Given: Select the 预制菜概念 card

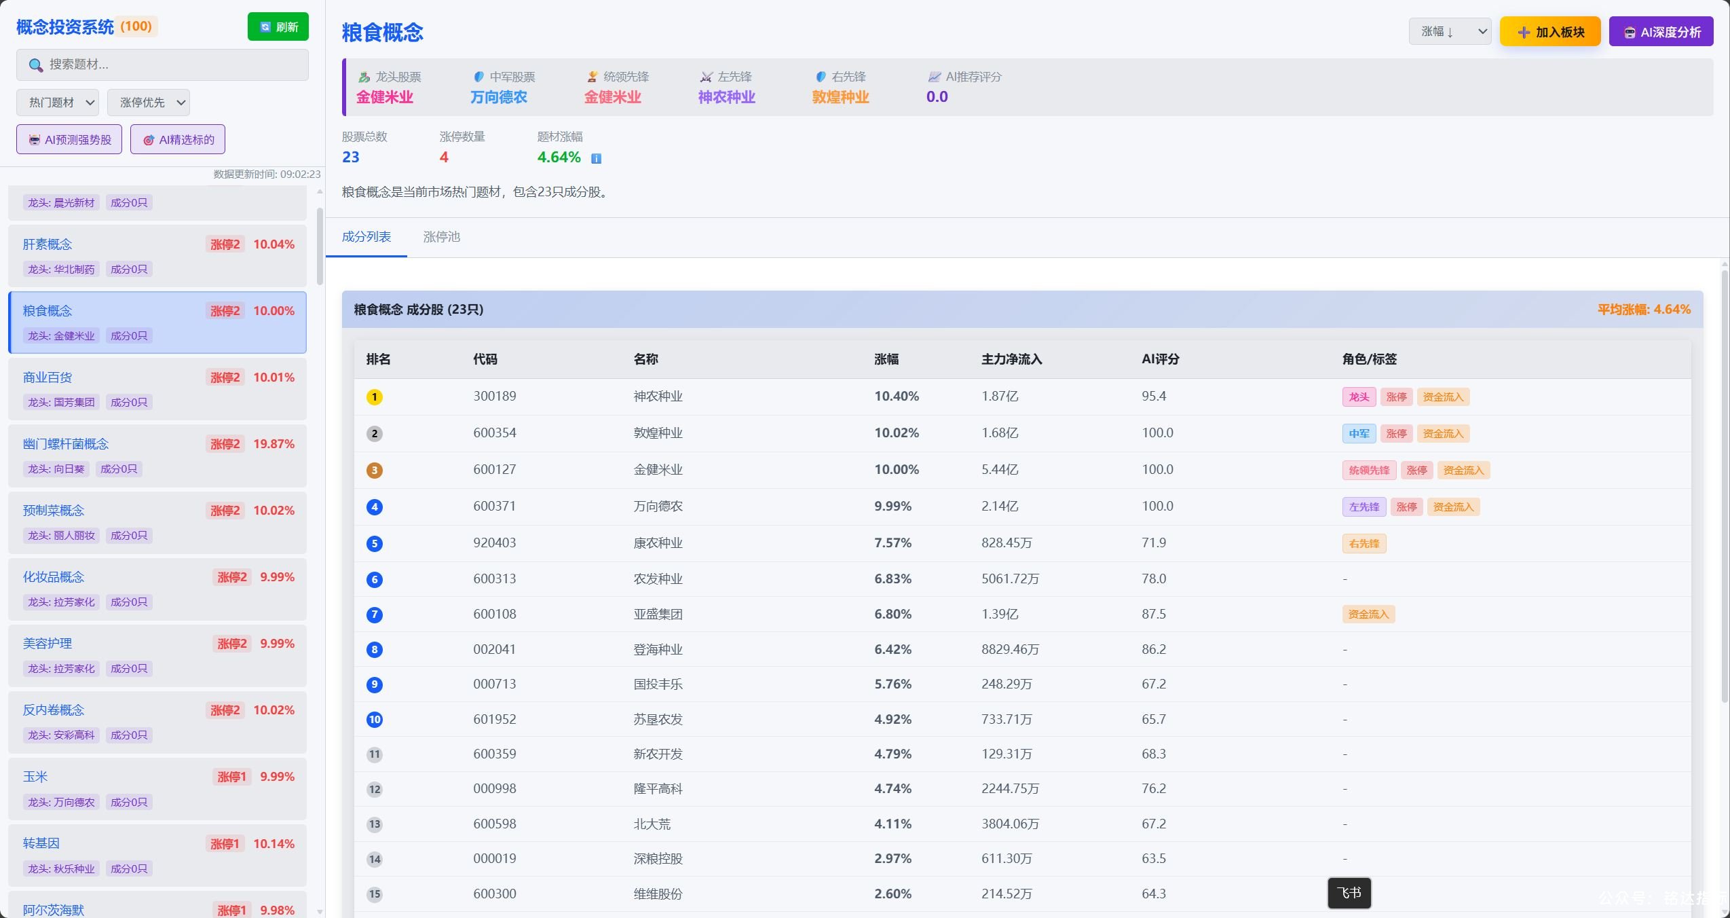Looking at the screenshot, I should [157, 522].
